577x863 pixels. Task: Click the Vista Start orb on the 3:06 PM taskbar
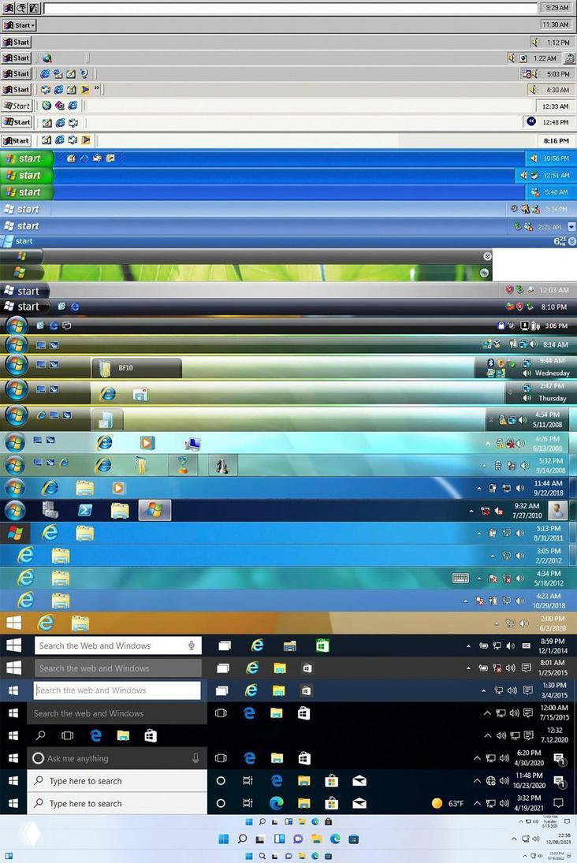17,325
